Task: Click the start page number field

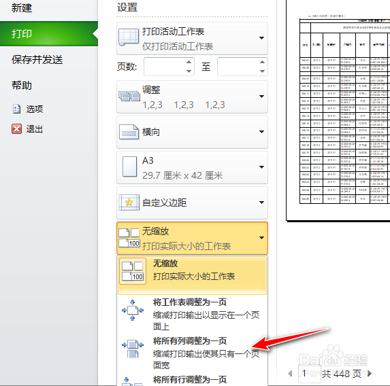Action: click(165, 67)
